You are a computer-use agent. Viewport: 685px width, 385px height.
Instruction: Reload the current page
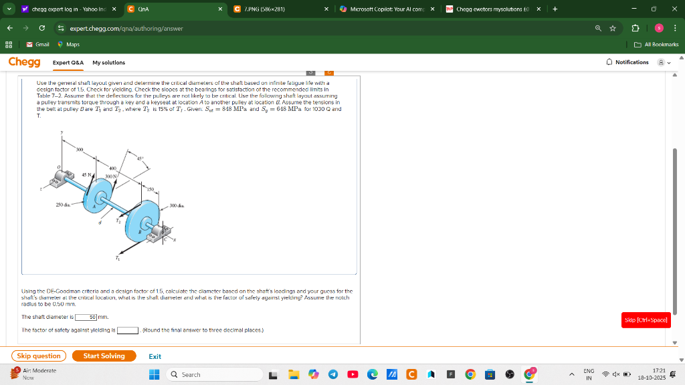[x=42, y=28]
